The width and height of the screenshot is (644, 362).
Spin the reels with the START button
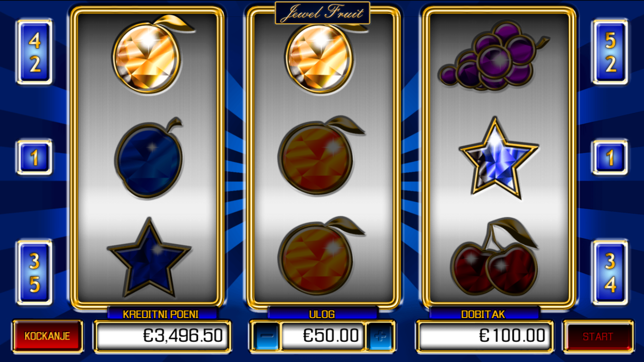[x=598, y=336]
